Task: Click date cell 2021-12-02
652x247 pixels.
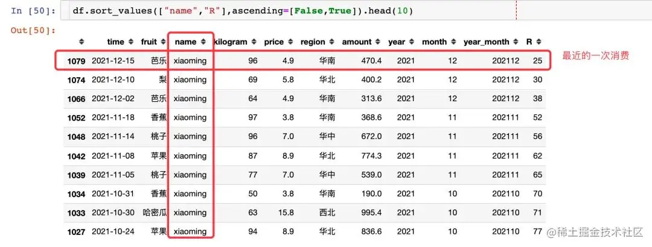Action: (x=113, y=98)
